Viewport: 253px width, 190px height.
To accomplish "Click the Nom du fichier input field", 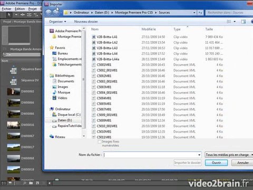I will (150, 155).
